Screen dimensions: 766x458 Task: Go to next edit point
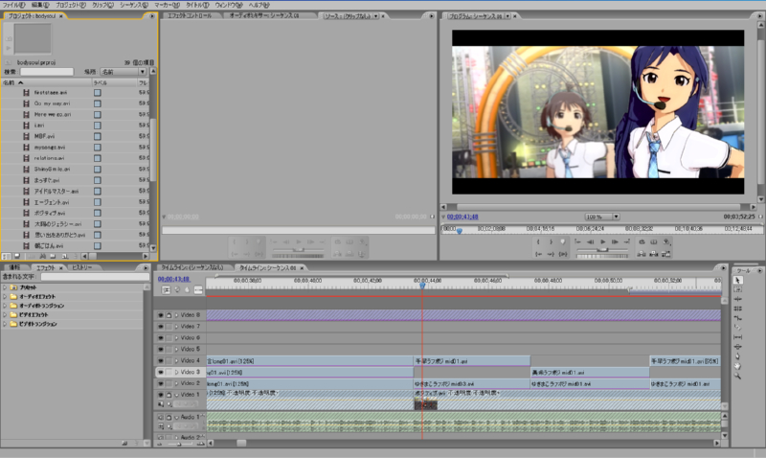(x=627, y=242)
